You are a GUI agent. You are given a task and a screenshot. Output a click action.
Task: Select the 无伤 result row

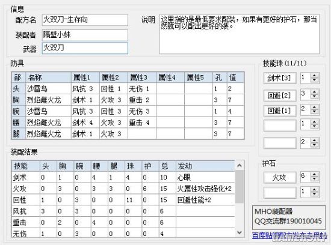tap(123, 234)
